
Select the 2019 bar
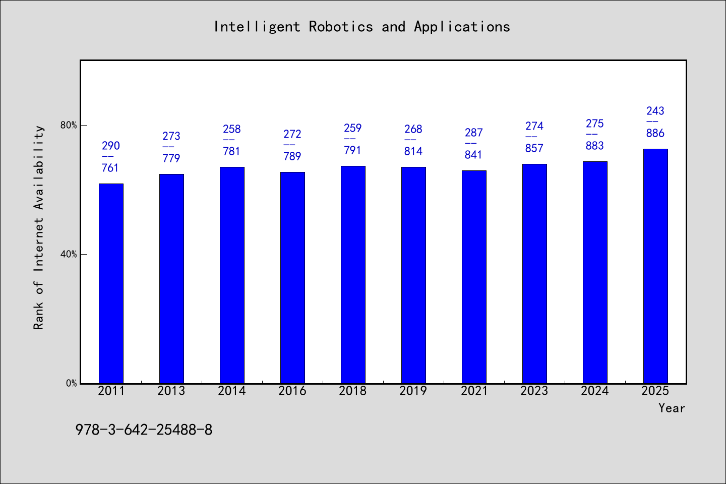(413, 275)
